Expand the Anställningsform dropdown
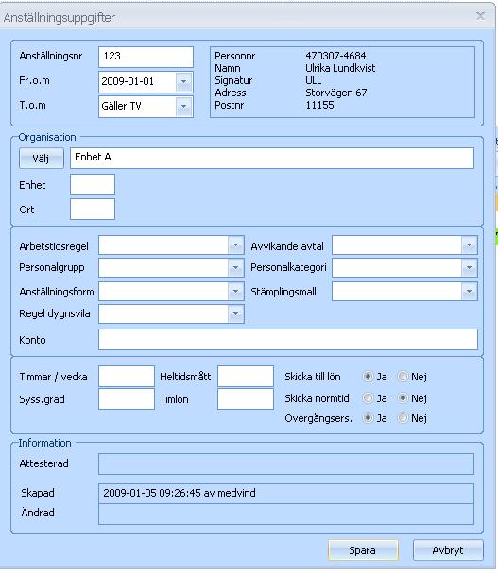498x573 pixels. pos(235,292)
